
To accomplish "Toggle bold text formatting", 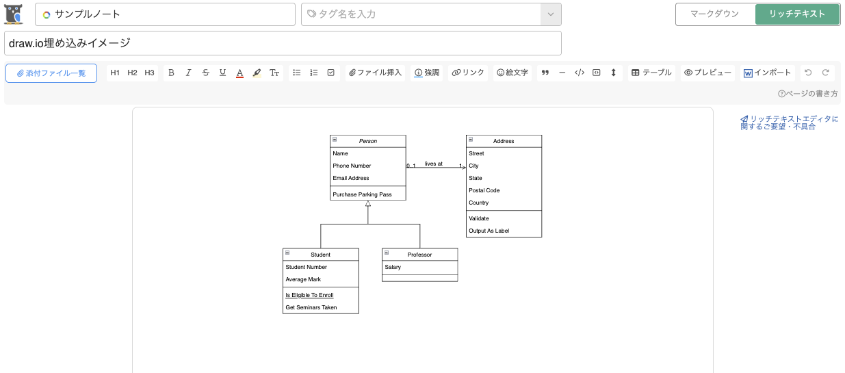I will click(171, 73).
